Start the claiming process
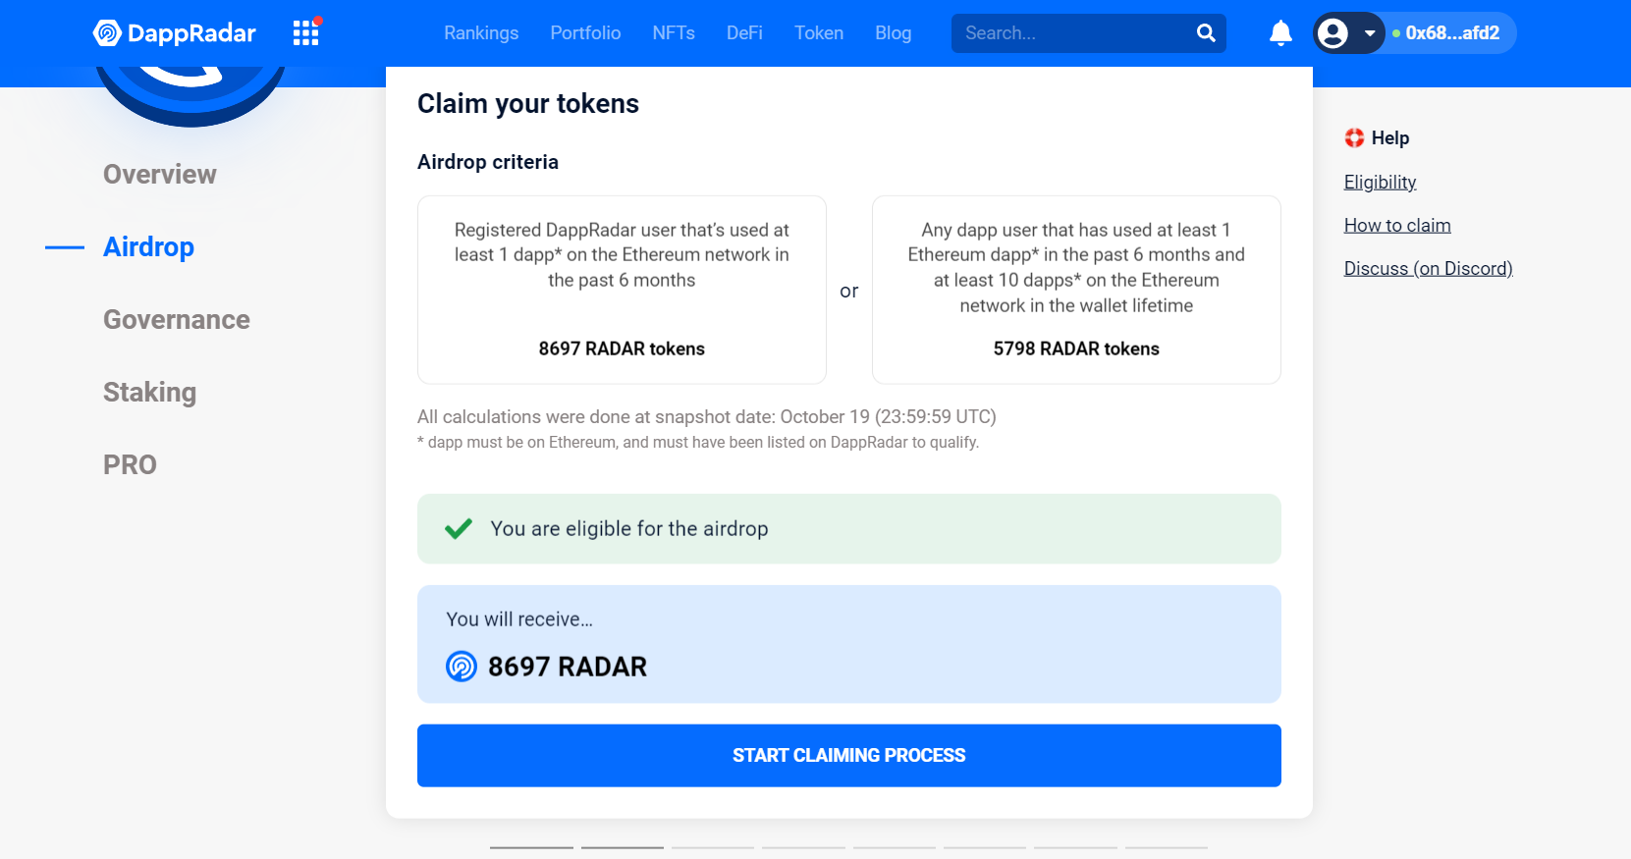 849,756
